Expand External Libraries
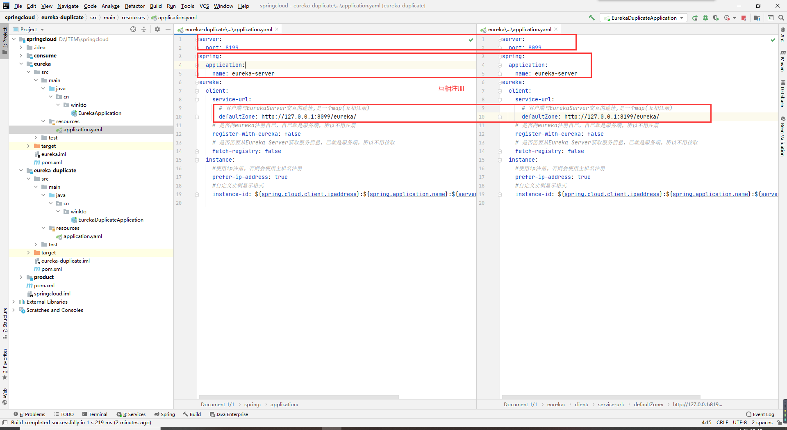The image size is (787, 430). (x=14, y=302)
